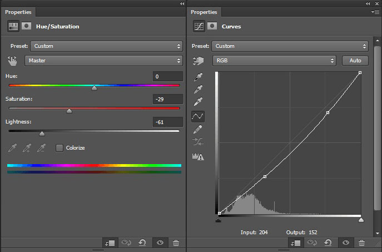Click the Curves panel scrollbar down arrow
The image size is (382, 252).
pyautogui.click(x=378, y=233)
